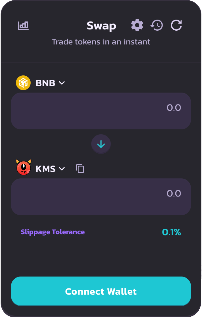Click the Slippage Tolerance label
This screenshot has width=202, height=317.
coord(53,232)
